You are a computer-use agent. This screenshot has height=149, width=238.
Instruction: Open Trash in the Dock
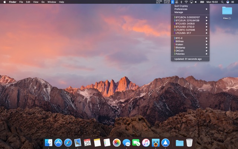[189, 143]
